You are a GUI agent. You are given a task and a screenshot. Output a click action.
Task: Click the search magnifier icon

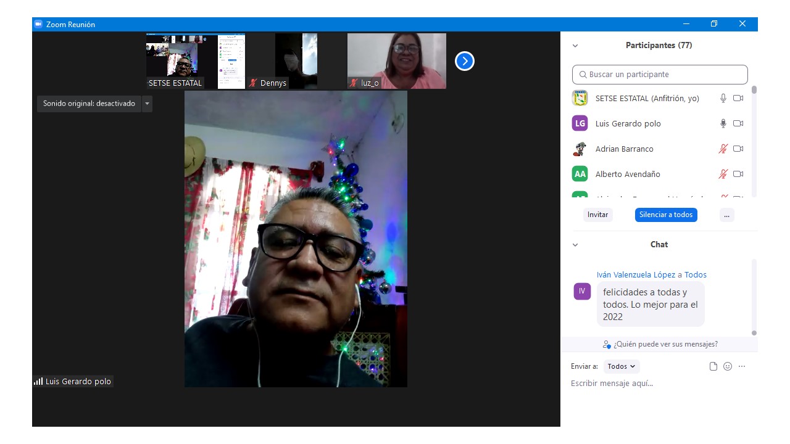[x=583, y=75]
